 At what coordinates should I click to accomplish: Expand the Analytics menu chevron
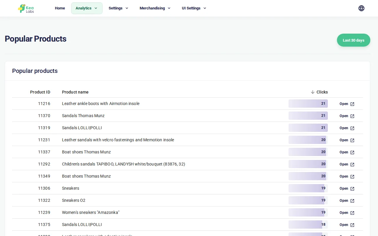[96, 8]
